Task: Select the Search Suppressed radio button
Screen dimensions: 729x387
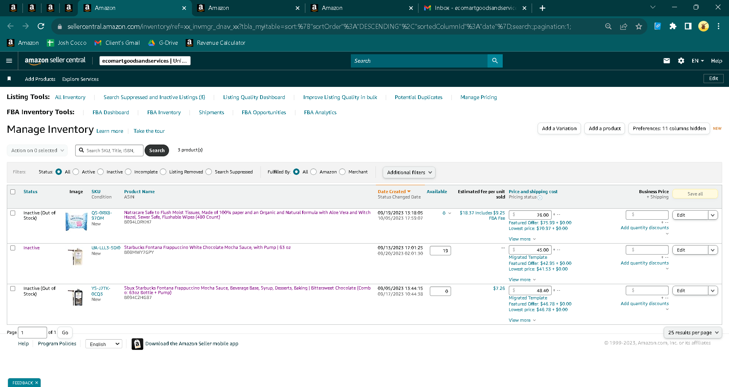Action: [209, 172]
